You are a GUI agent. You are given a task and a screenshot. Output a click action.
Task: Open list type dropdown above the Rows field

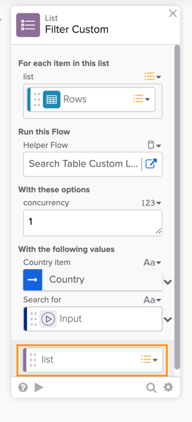pyautogui.click(x=153, y=77)
